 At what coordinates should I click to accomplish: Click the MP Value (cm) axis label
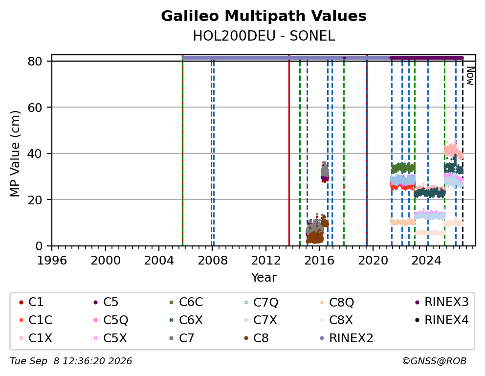click(15, 154)
